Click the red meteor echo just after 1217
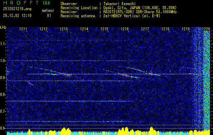Image resolution: width=213 pixels, height=135 pixels. click(x=152, y=74)
